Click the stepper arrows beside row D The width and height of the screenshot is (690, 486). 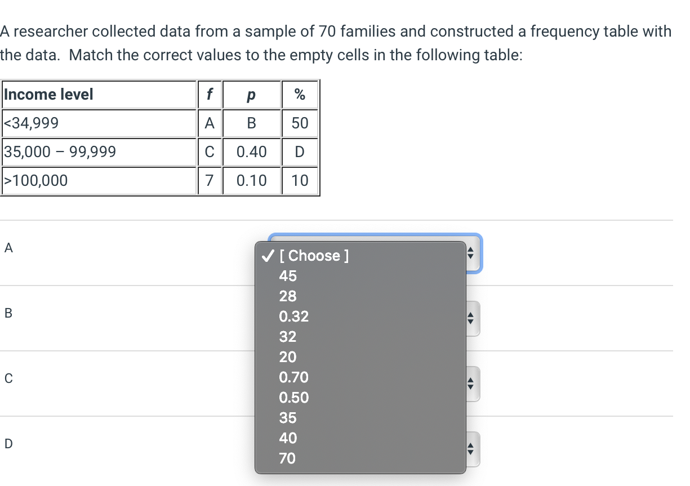tap(470, 448)
